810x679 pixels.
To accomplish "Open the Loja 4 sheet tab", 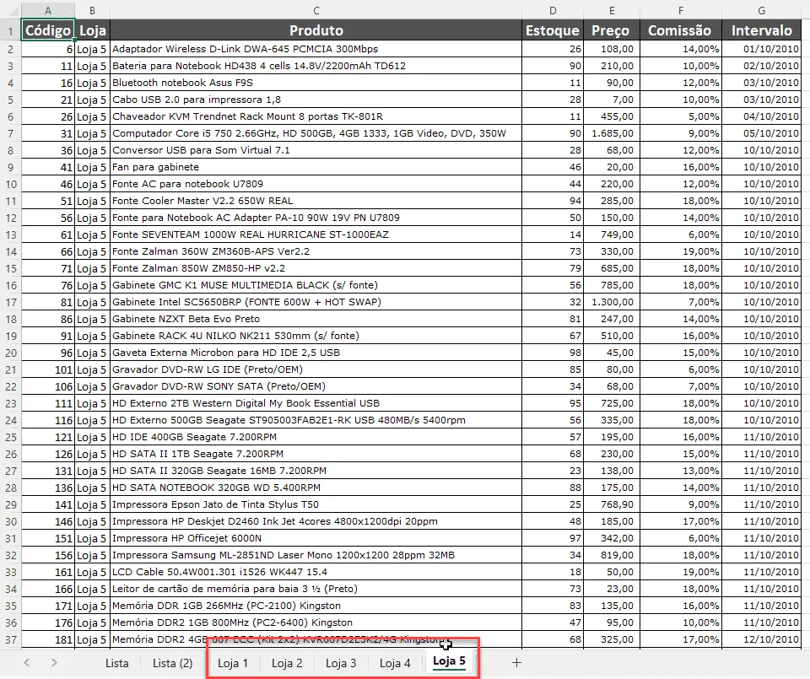I will [395, 663].
